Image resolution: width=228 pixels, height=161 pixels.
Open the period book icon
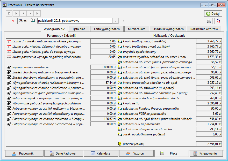tap(33, 20)
